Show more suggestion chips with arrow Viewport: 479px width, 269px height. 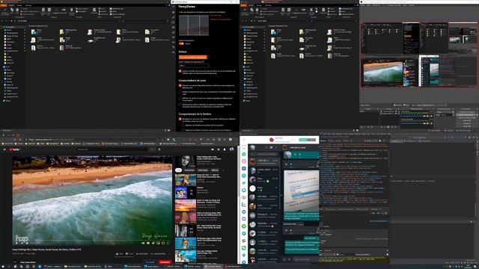click(223, 170)
